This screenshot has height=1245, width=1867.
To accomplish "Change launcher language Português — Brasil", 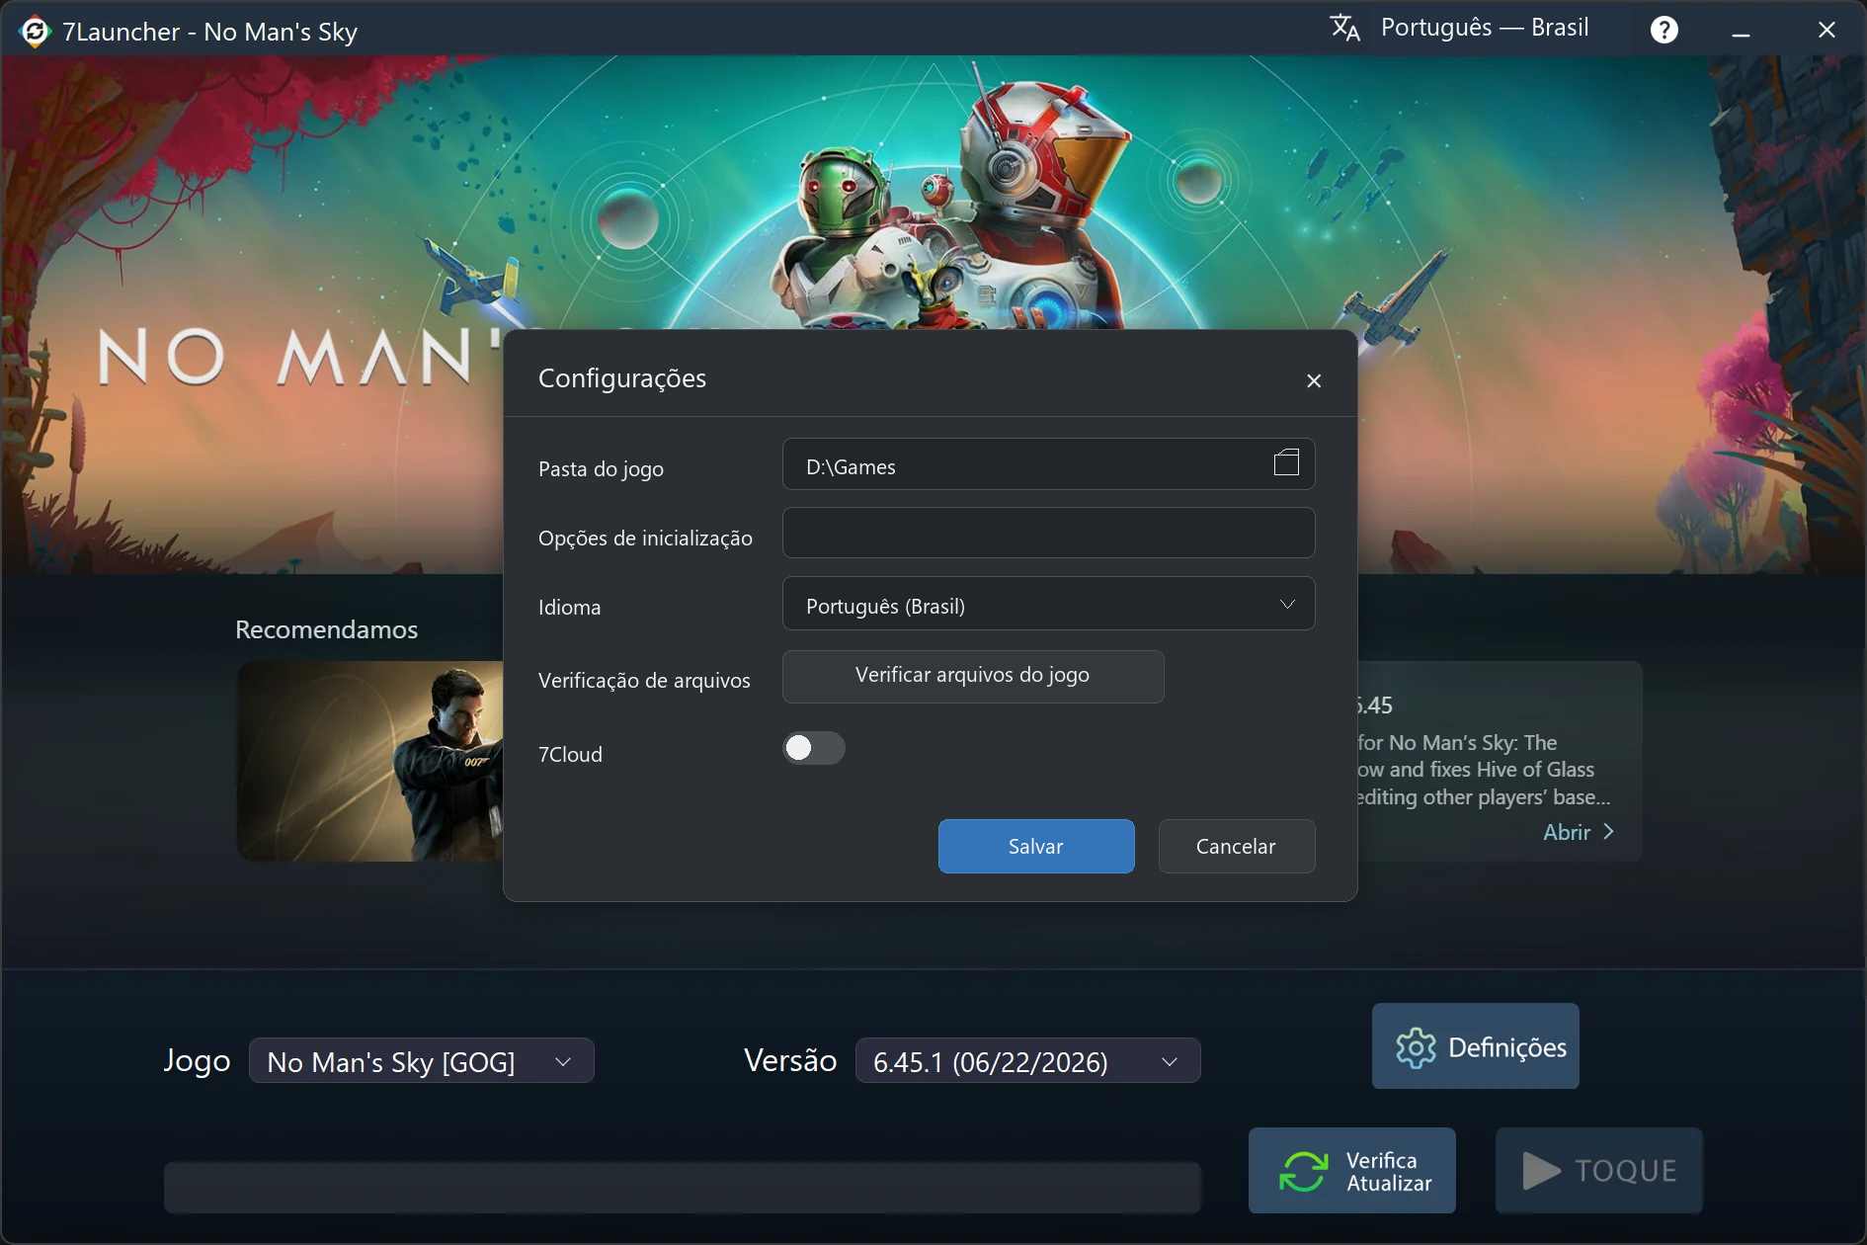I will [1484, 28].
